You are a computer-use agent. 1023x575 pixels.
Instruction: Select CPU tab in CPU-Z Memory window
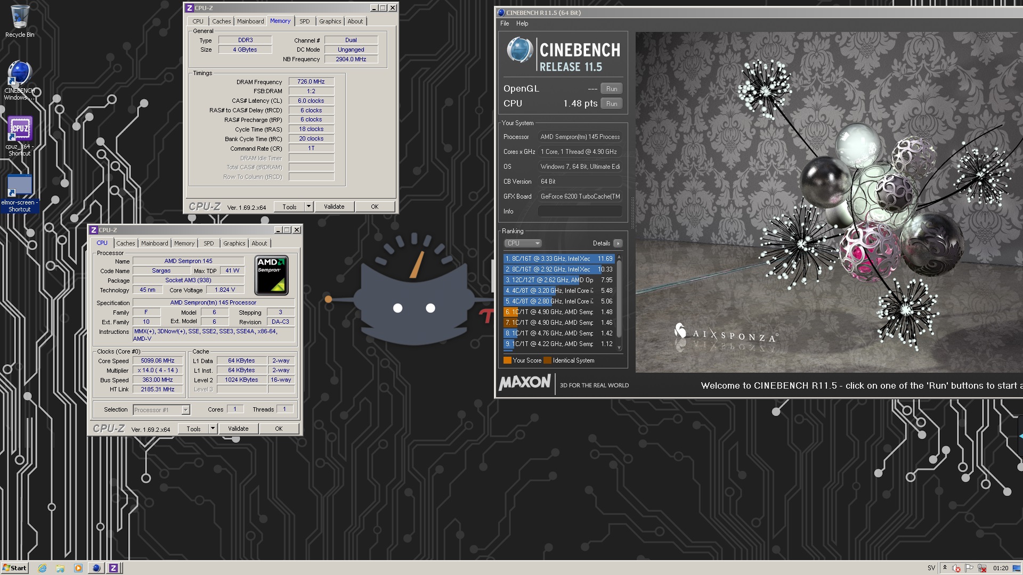[198, 21]
